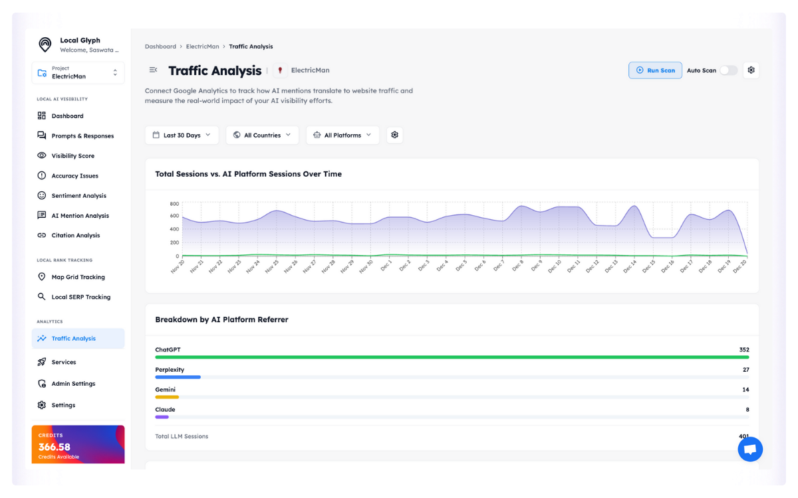This screenshot has height=498, width=798.
Task: Click the Visibility Score eye icon
Action: coord(42,156)
